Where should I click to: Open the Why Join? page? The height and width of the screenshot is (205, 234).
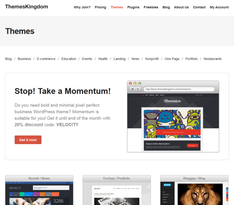tap(82, 7)
